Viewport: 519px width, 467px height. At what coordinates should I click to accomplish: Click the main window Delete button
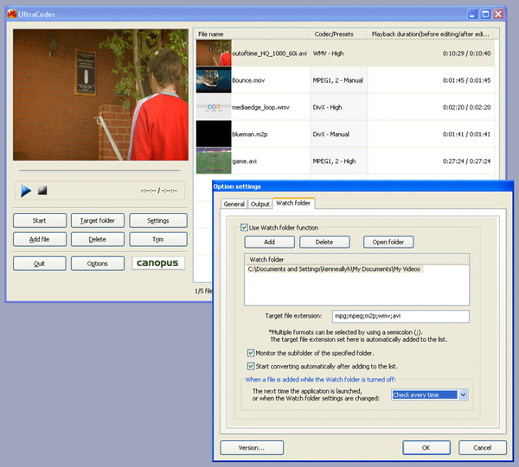coord(98,239)
